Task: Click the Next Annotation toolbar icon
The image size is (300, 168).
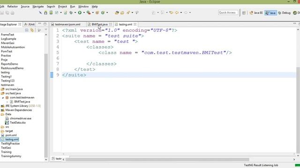Action: [x=154, y=13]
